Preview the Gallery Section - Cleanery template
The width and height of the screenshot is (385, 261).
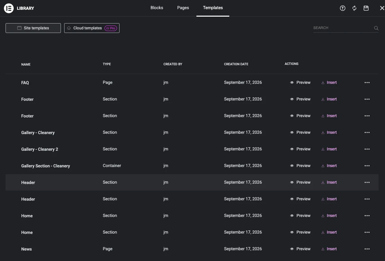pos(300,166)
